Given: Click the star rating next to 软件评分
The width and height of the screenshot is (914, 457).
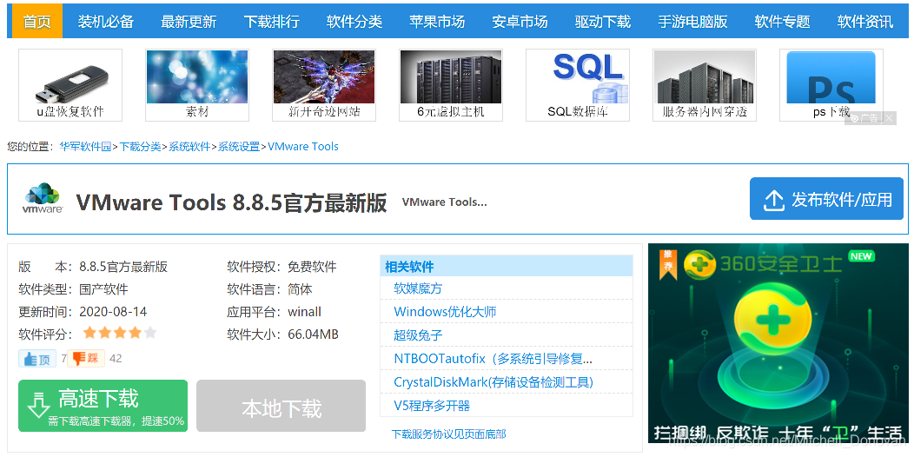Looking at the screenshot, I should [120, 334].
